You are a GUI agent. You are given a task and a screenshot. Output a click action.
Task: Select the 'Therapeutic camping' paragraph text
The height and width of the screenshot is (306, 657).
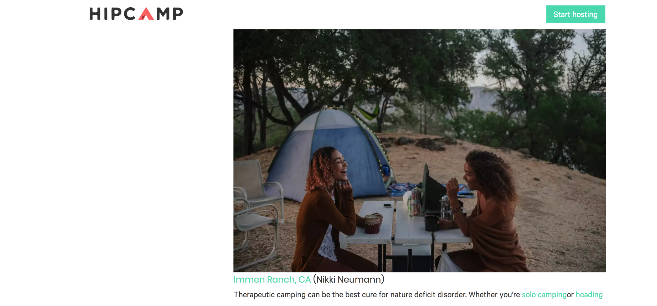pos(418,295)
